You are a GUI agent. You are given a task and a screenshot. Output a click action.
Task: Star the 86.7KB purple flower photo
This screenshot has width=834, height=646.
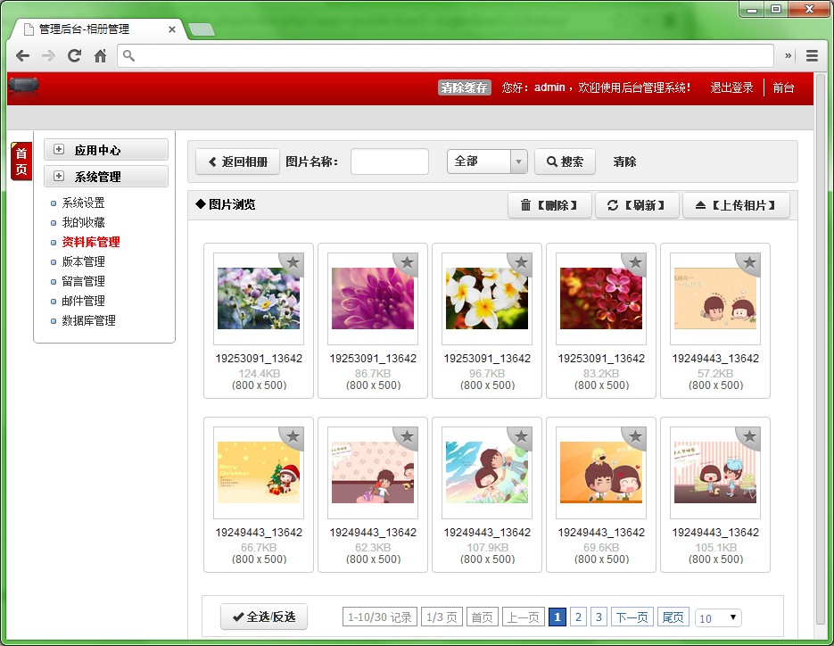408,262
